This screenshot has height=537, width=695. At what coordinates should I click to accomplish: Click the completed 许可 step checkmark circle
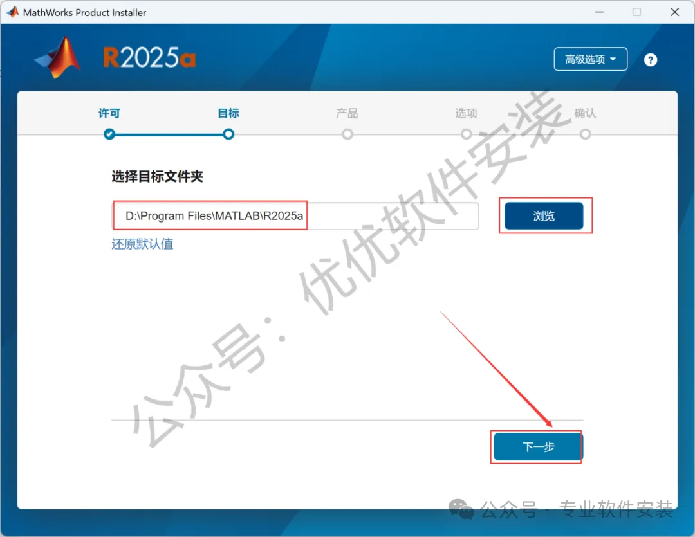pos(109,134)
